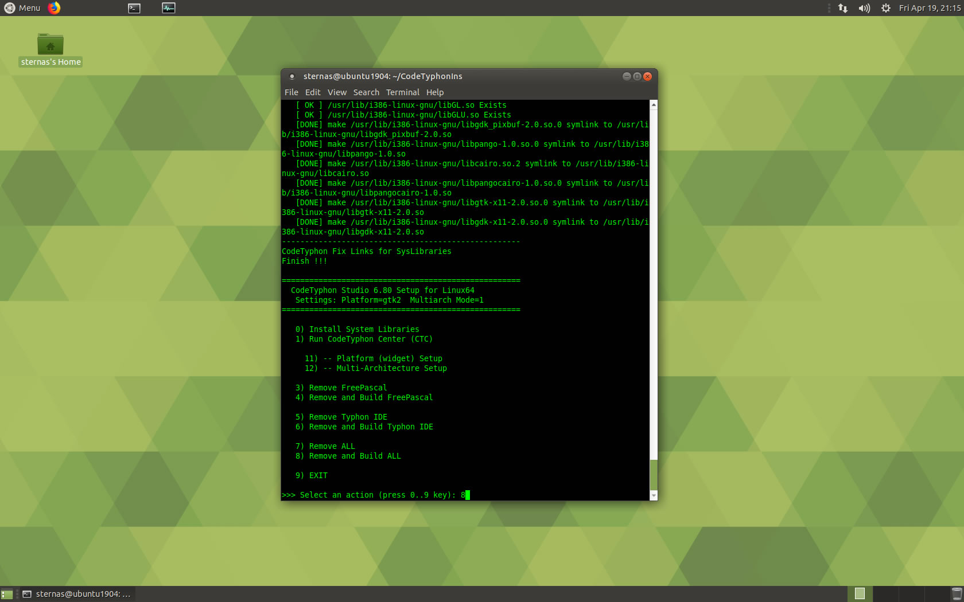964x602 pixels.
Task: Open the View menu in terminal
Action: point(337,92)
